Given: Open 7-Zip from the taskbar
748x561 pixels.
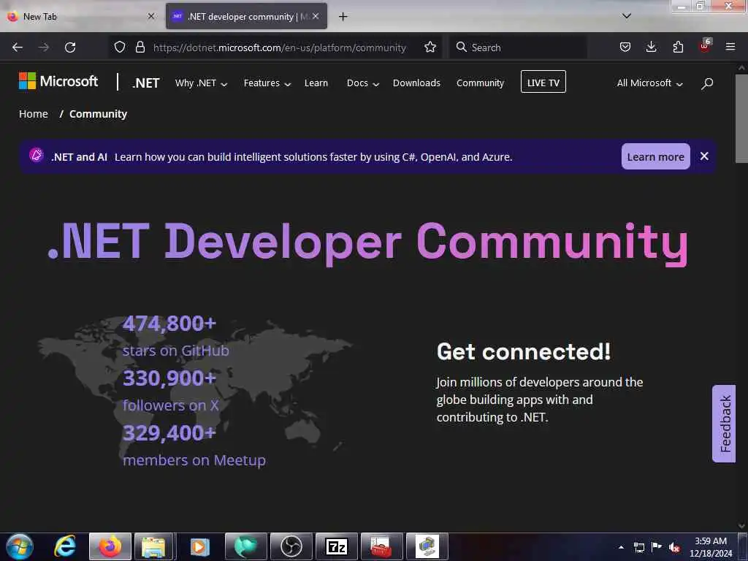Looking at the screenshot, I should (336, 546).
